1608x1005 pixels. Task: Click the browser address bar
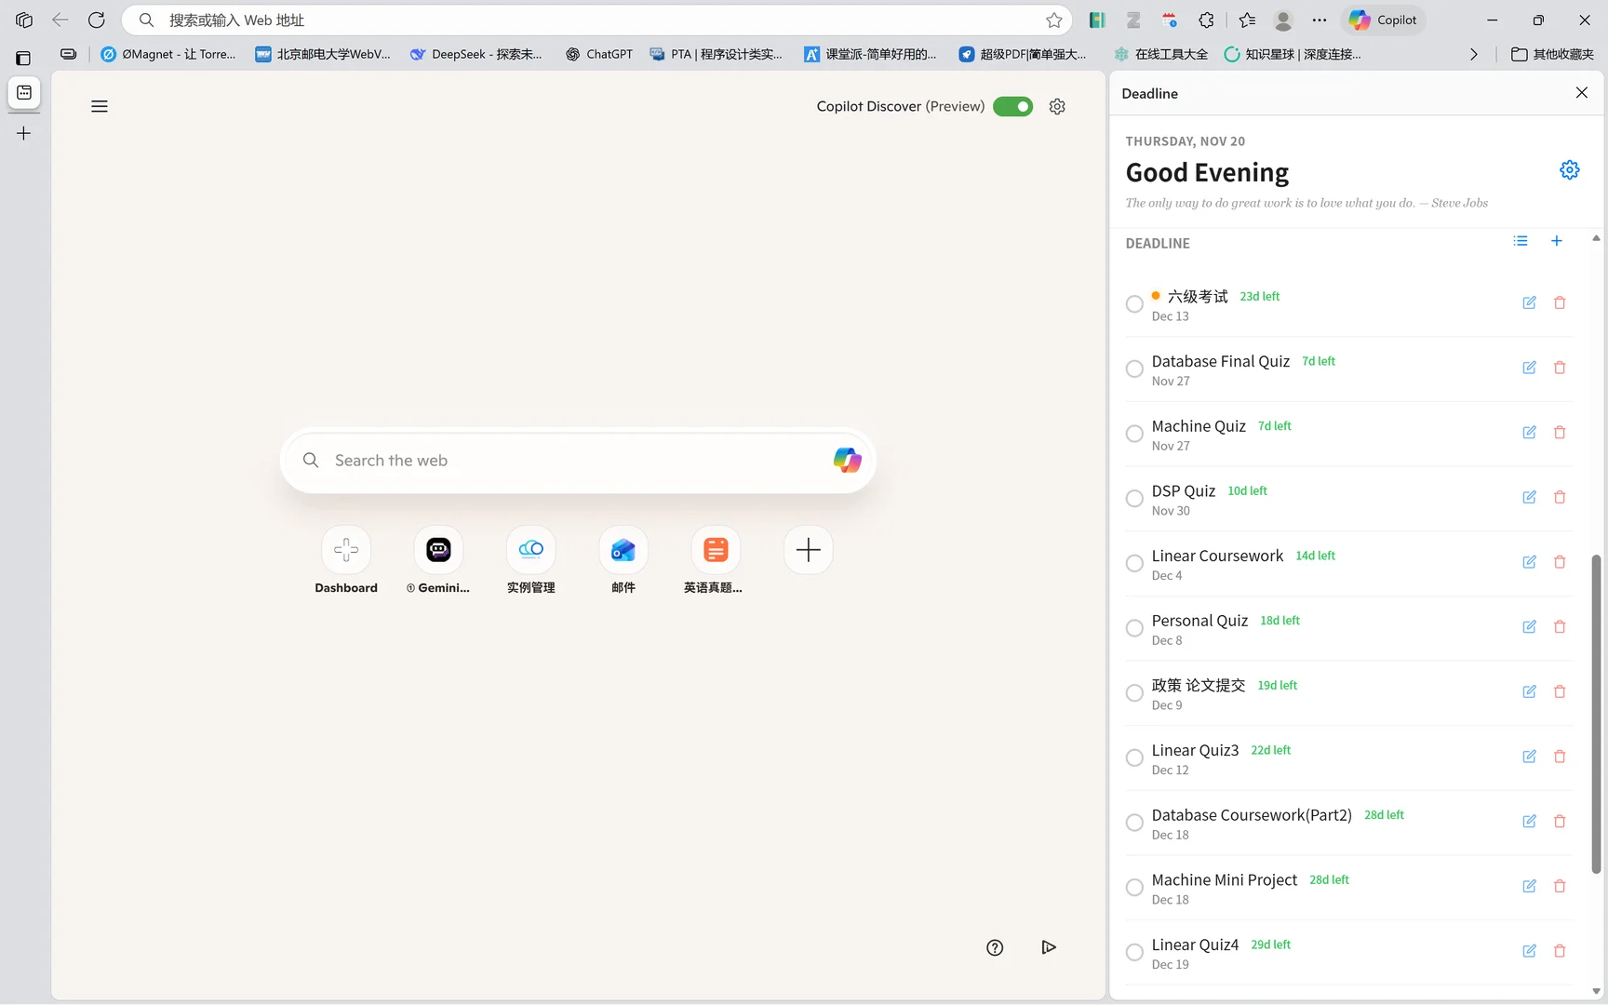tap(596, 20)
